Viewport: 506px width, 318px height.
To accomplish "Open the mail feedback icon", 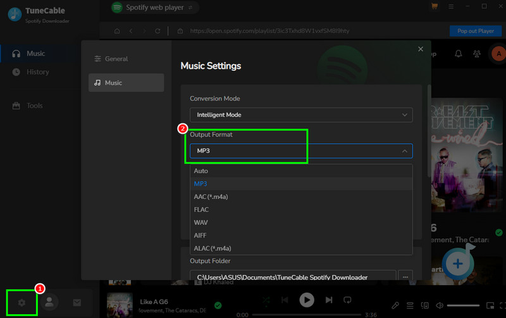I will 77,303.
